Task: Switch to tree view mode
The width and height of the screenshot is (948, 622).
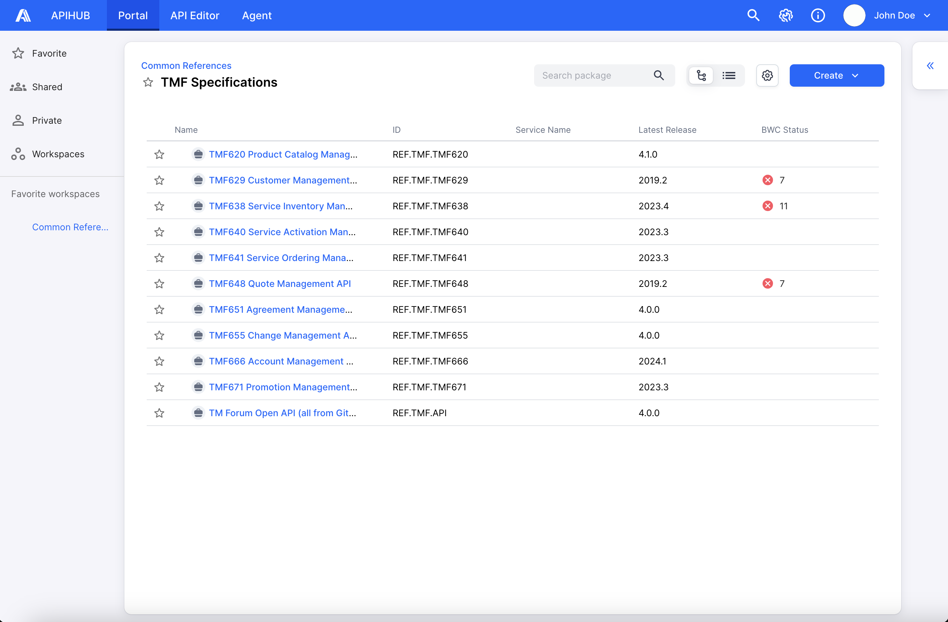Action: click(x=701, y=75)
